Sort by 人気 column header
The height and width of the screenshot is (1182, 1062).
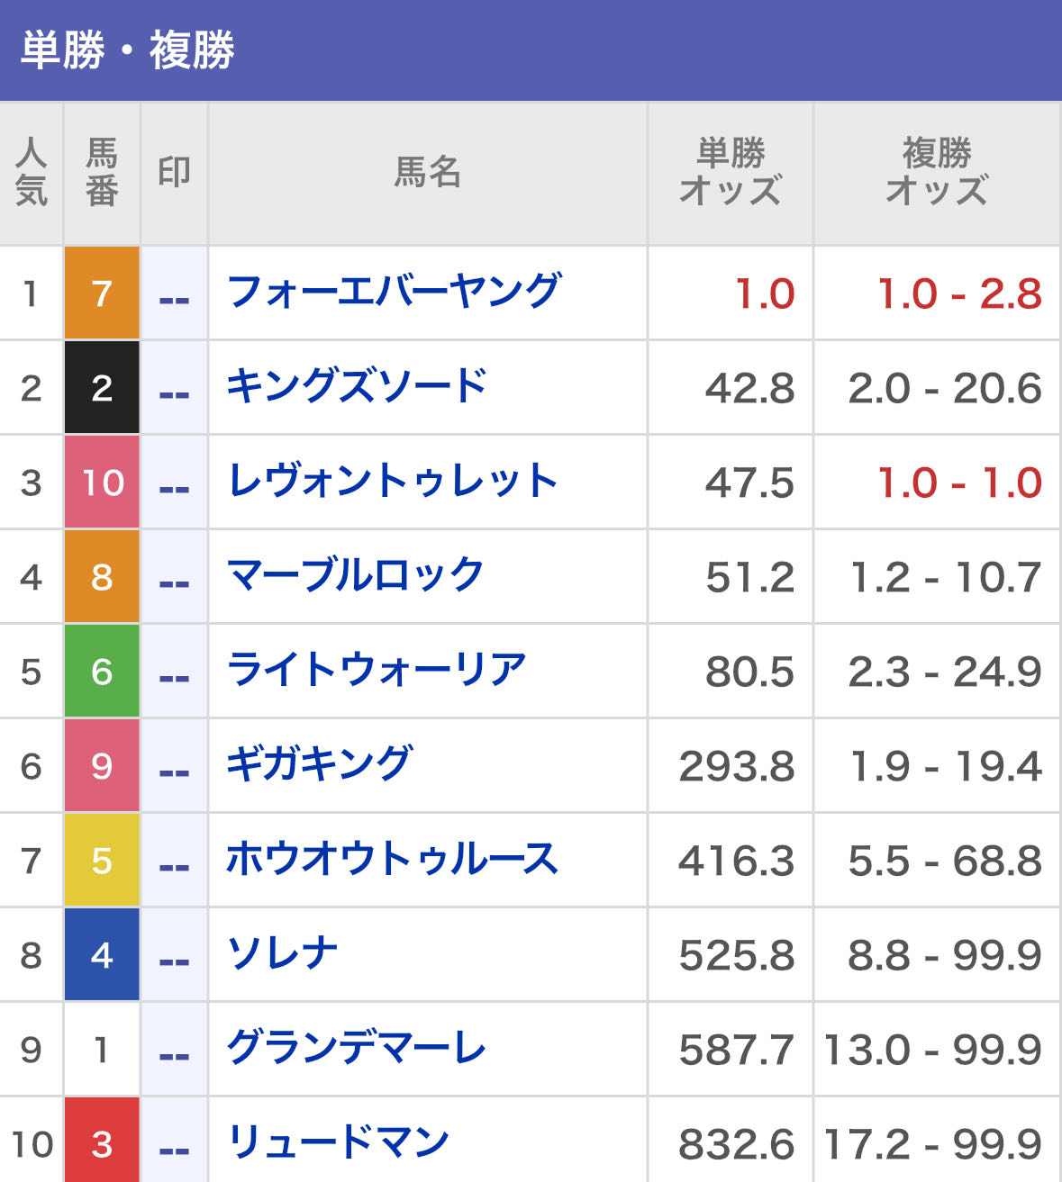[x=32, y=172]
